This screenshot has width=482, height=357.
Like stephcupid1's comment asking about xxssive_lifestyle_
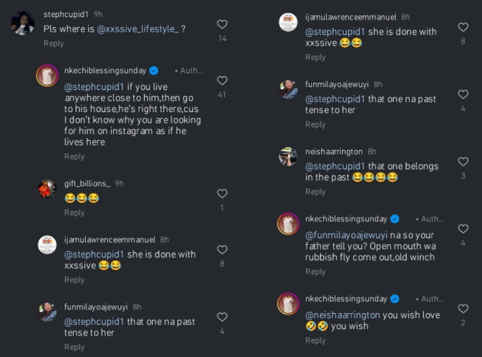point(222,24)
